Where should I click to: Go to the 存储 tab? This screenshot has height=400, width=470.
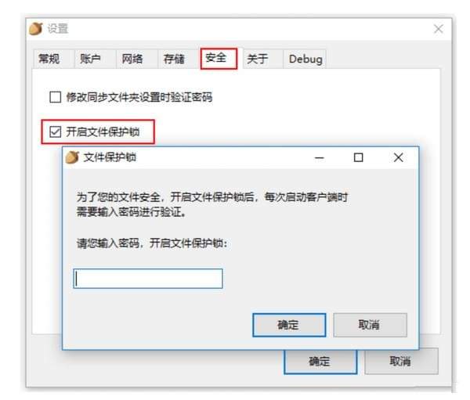pos(174,59)
